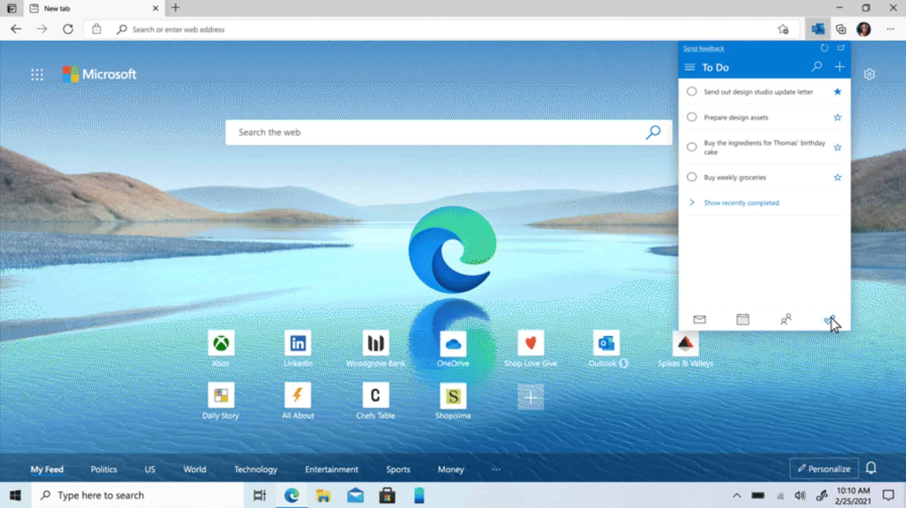Open Microsoft Edge from taskbar
Viewport: 906px width, 508px height.
pos(291,495)
